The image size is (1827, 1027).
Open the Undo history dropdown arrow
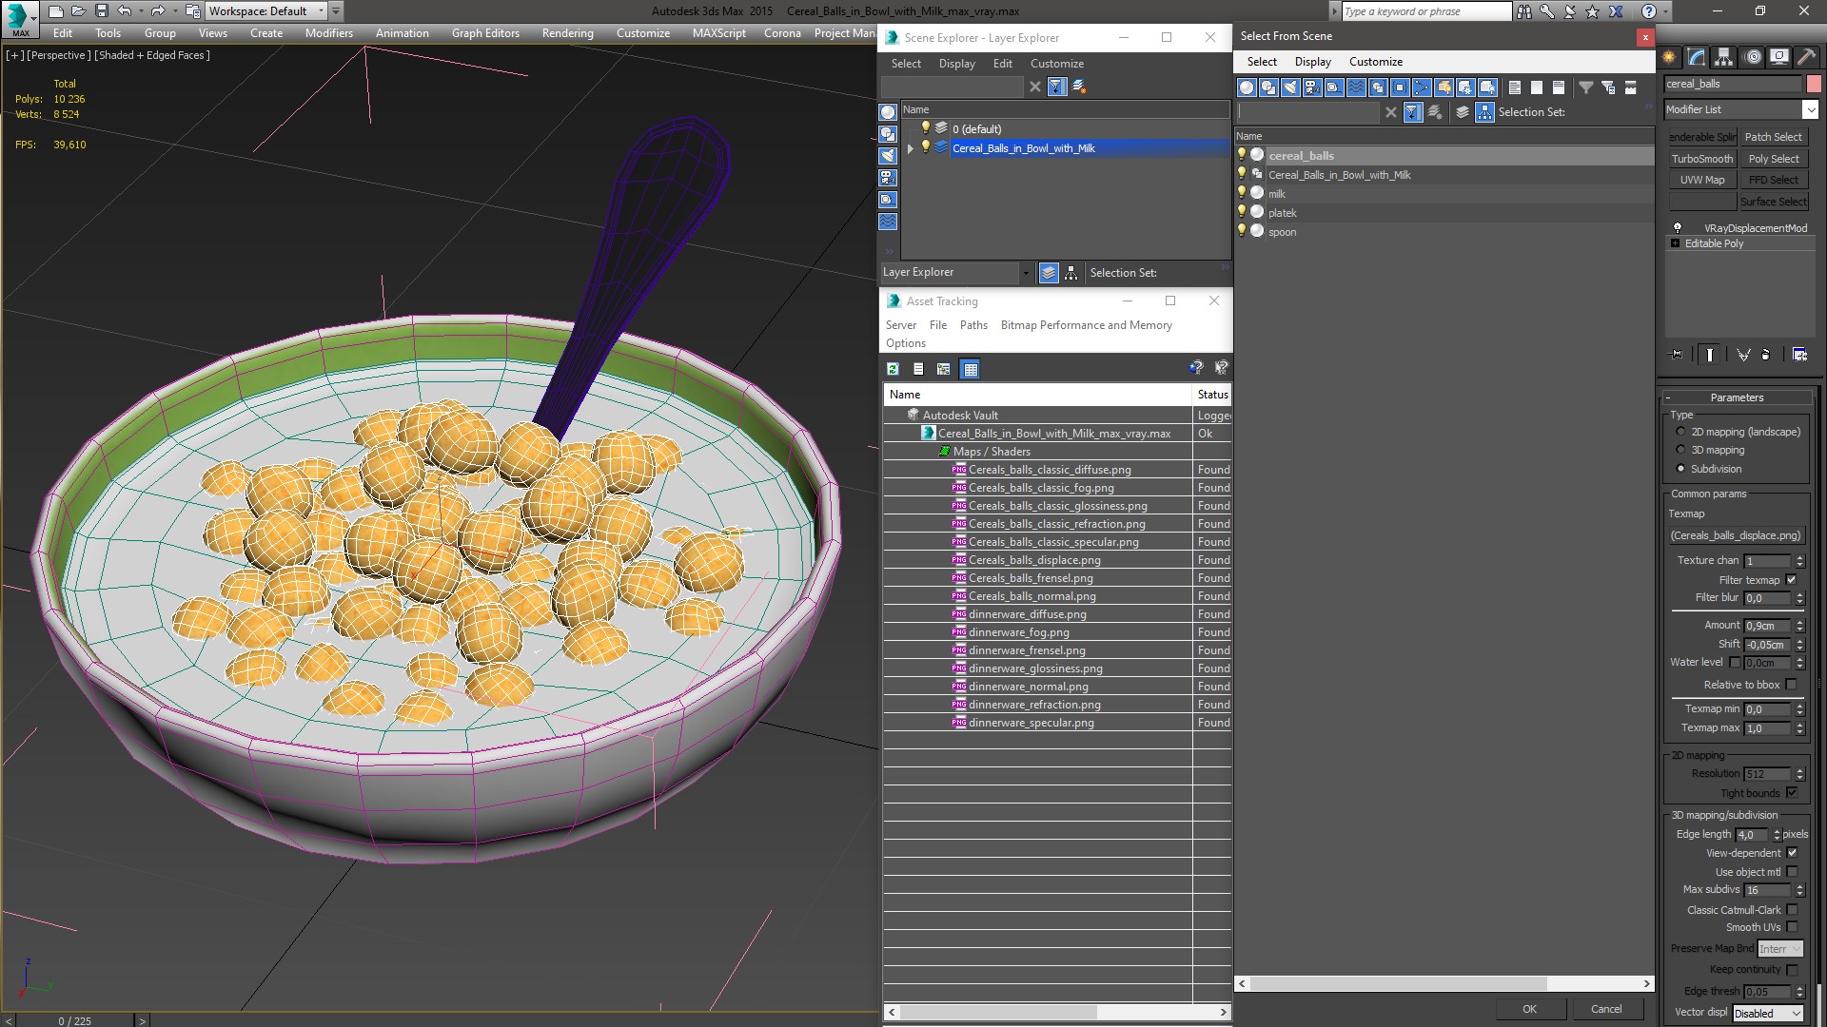pyautogui.click(x=140, y=11)
